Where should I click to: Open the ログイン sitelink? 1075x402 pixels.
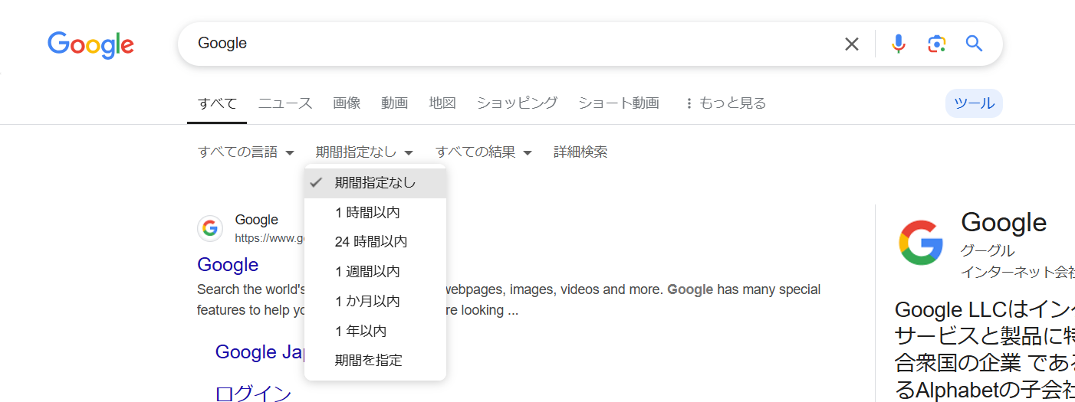(254, 394)
